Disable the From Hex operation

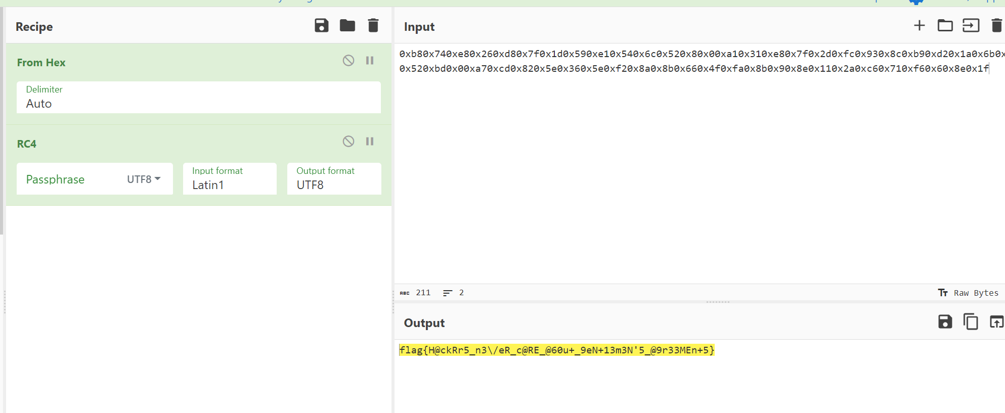(x=348, y=61)
